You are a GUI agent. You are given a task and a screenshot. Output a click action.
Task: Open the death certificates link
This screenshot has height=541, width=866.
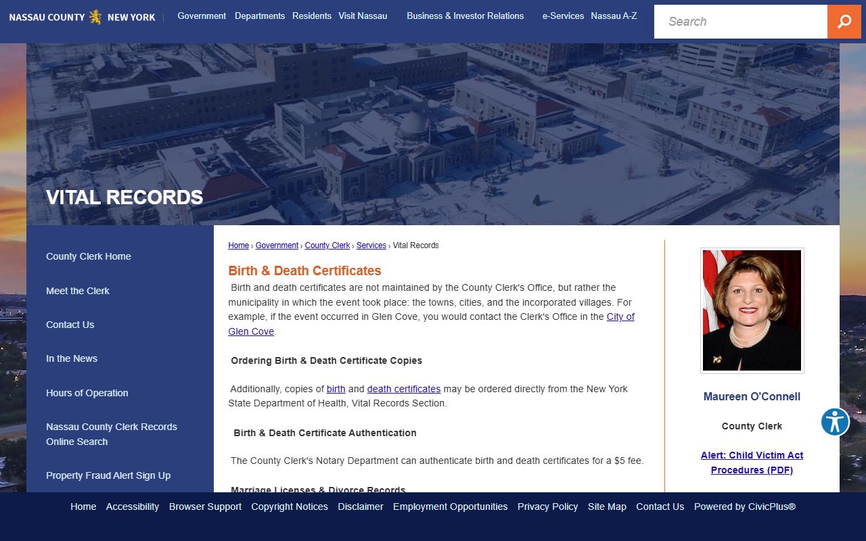(x=404, y=389)
